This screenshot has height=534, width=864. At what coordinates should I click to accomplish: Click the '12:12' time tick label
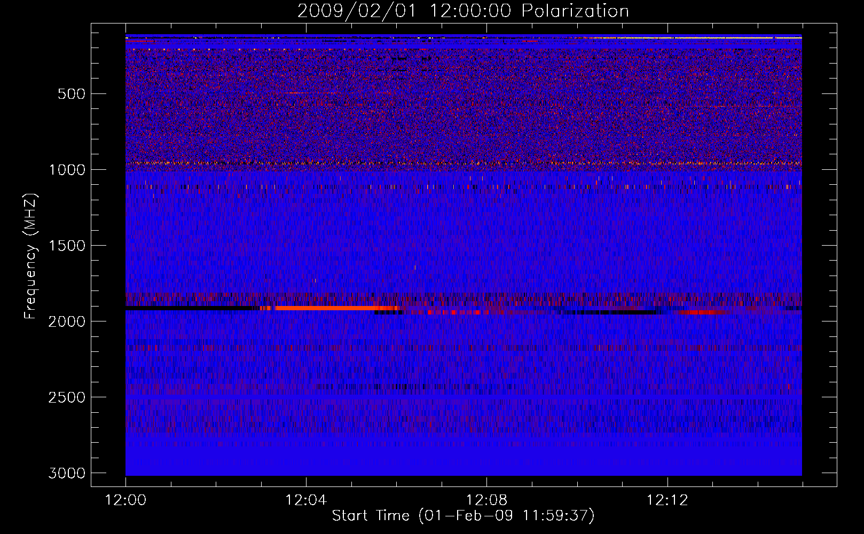(667, 500)
